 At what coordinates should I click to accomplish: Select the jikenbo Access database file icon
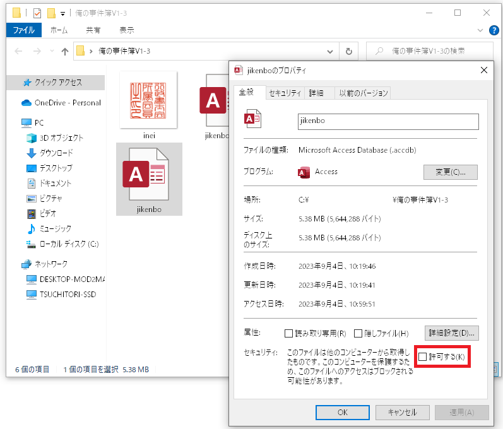(x=148, y=175)
